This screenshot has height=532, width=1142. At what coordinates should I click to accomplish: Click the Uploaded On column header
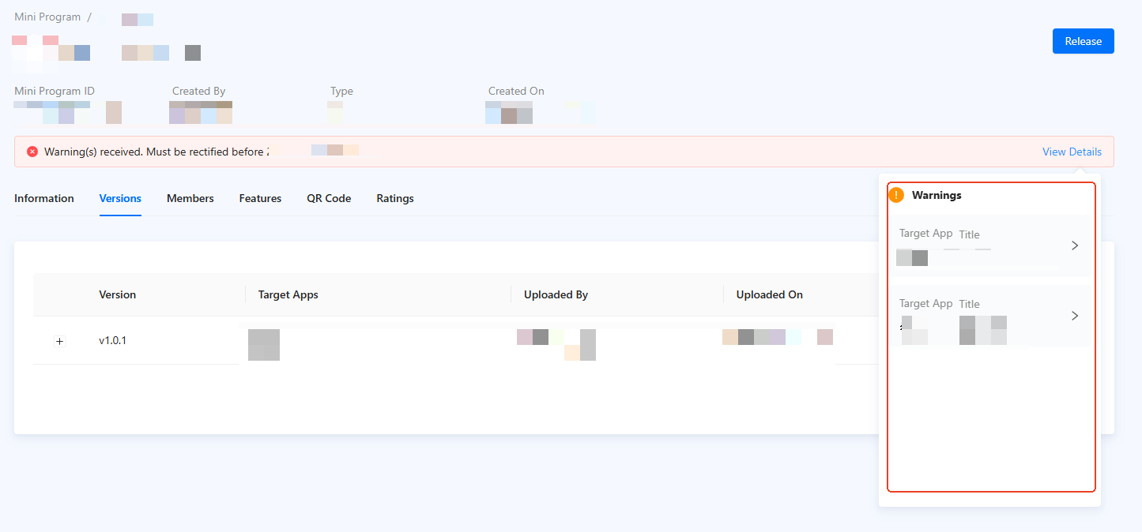tap(769, 294)
